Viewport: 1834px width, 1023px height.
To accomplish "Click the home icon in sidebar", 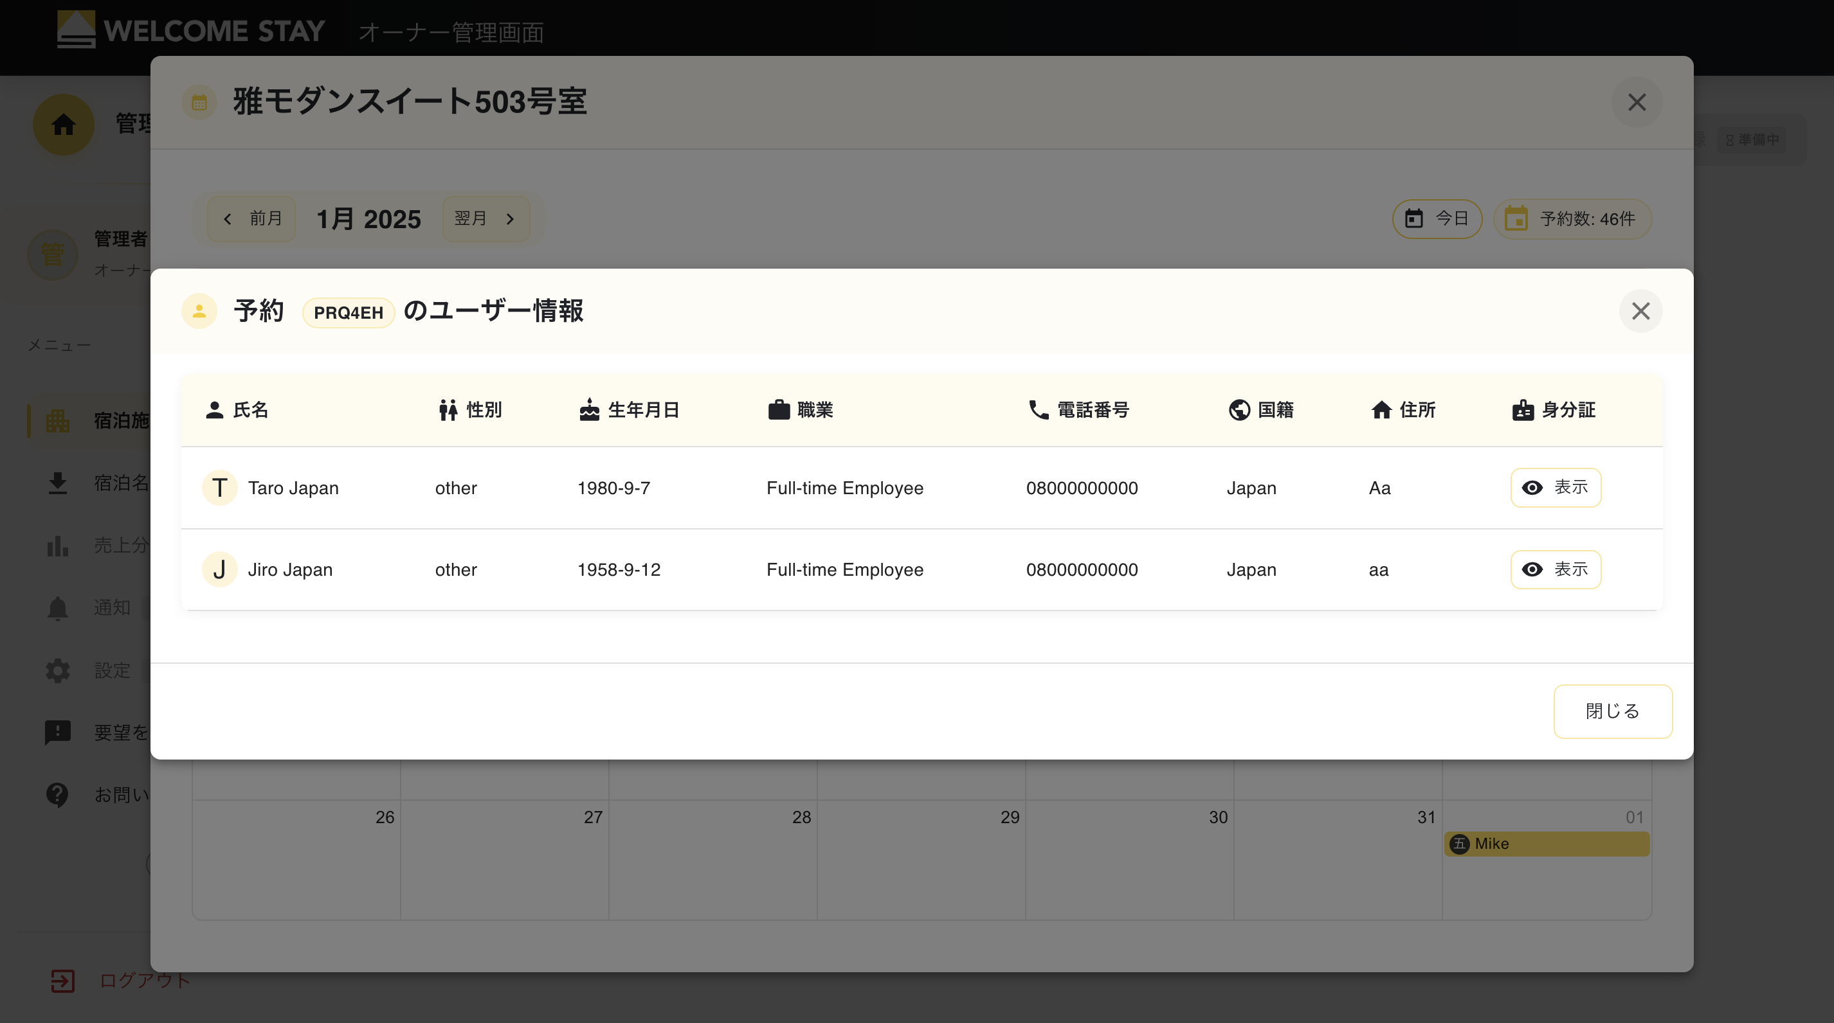I will (64, 125).
